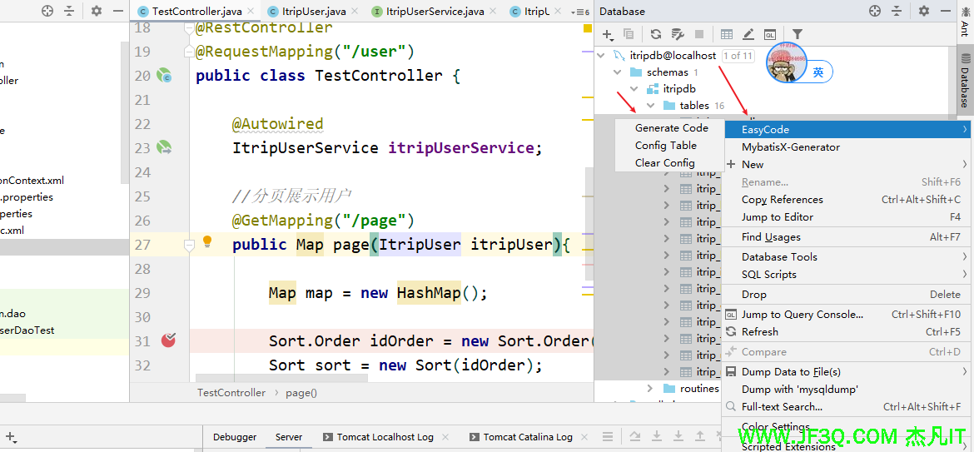Click the Database panel refresh icon
This screenshot has height=452, width=974.
tap(656, 34)
